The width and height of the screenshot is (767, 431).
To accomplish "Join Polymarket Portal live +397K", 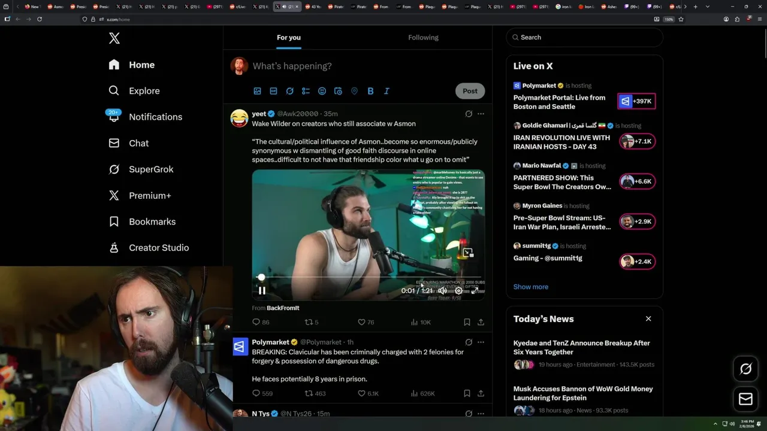I will click(x=636, y=101).
